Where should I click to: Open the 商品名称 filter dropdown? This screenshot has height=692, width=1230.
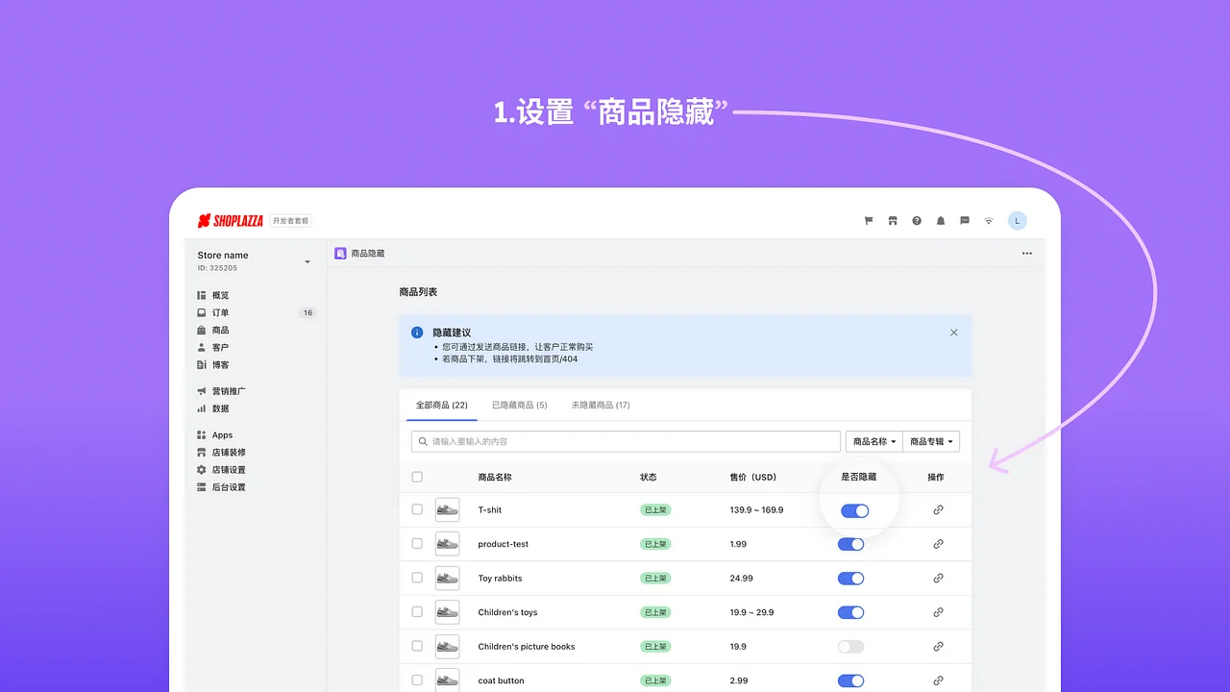[874, 441]
